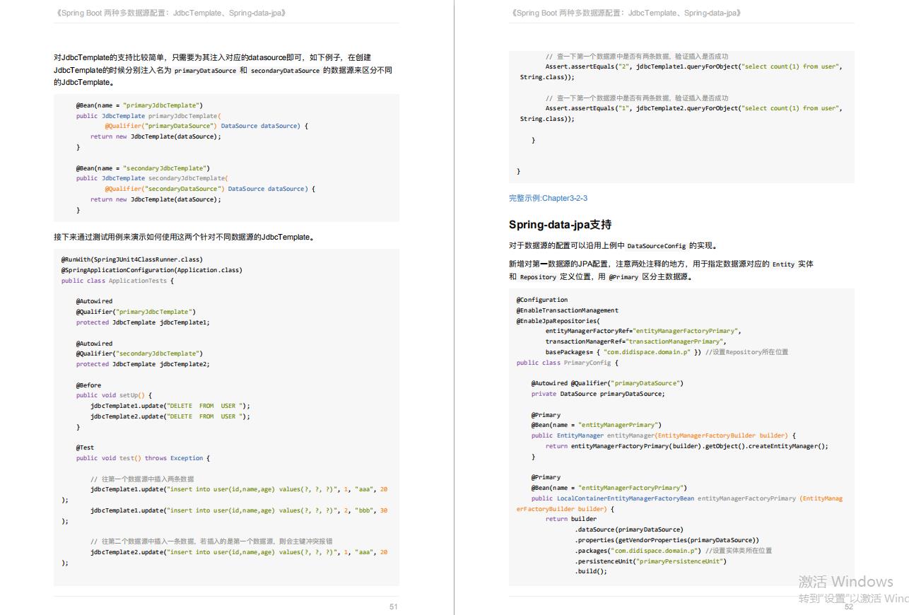Click protected JdbcTemplate jdbcTemplate2; line
The width and height of the screenshot is (909, 615).
click(x=143, y=364)
